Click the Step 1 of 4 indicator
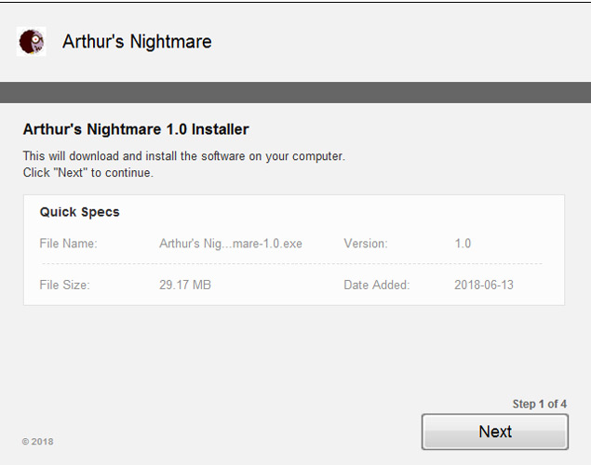The height and width of the screenshot is (465, 591). [540, 404]
